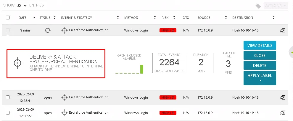Open detail icon for the 12:38:41 alarm
The height and width of the screenshot is (121, 293).
[x=283, y=97]
